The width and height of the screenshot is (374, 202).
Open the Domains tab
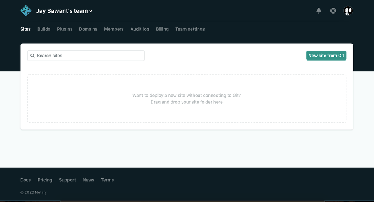tap(88, 29)
